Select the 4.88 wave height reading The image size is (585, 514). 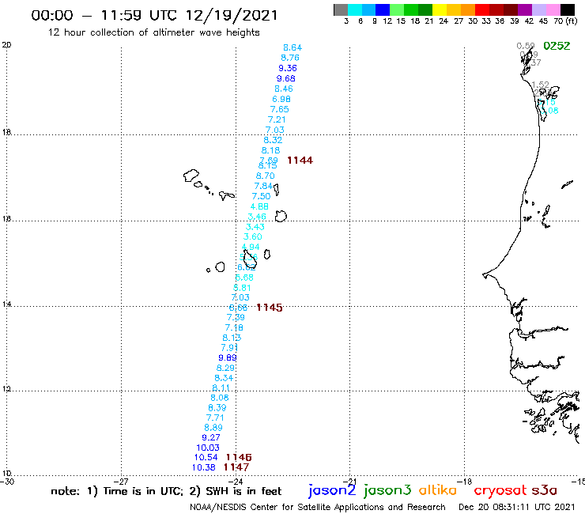[259, 207]
